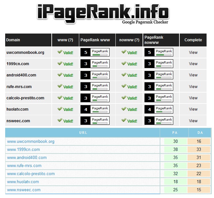Visit www.calcolo-prestito.com URL link
Viewport: 214px width, 198px height.
click(x=31, y=173)
